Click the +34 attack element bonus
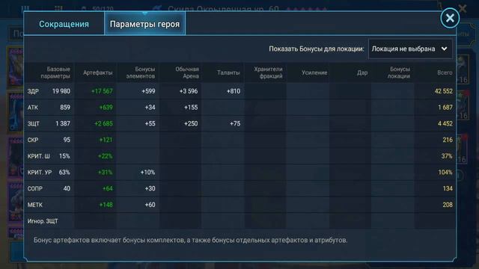479x269 pixels. pyautogui.click(x=150, y=108)
